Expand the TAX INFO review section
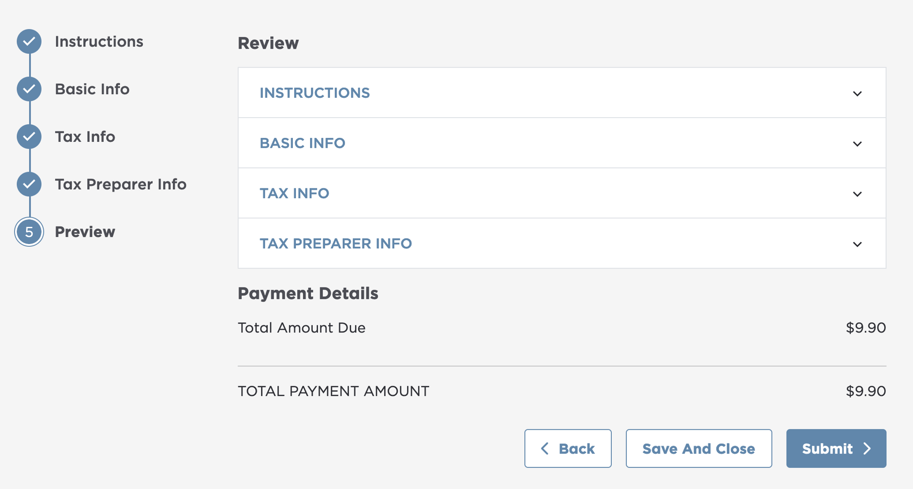This screenshot has height=489, width=913. pyautogui.click(x=857, y=194)
